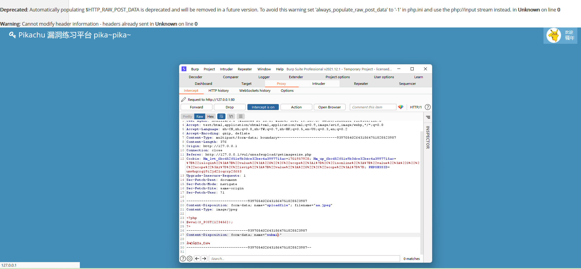The height and width of the screenshot is (269, 581).
Task: Select the Intercept sub-tab
Action: 191,91
